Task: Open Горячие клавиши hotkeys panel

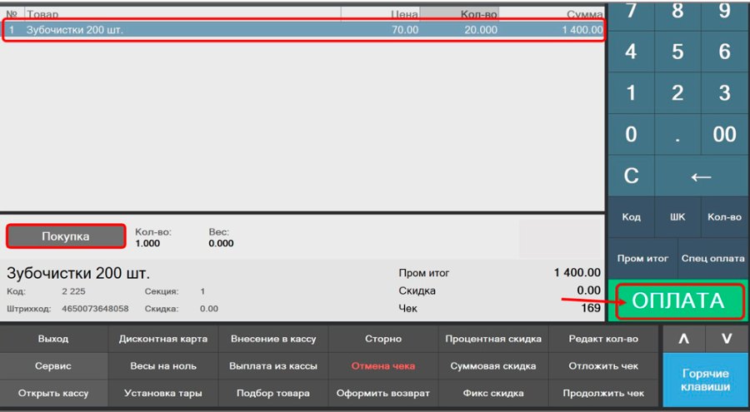Action: coord(706,380)
